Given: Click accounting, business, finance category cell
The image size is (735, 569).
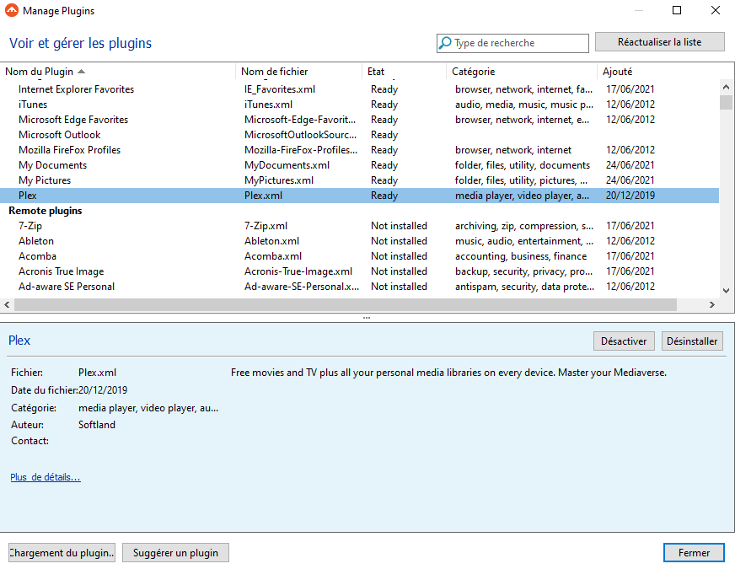Looking at the screenshot, I should (521, 256).
